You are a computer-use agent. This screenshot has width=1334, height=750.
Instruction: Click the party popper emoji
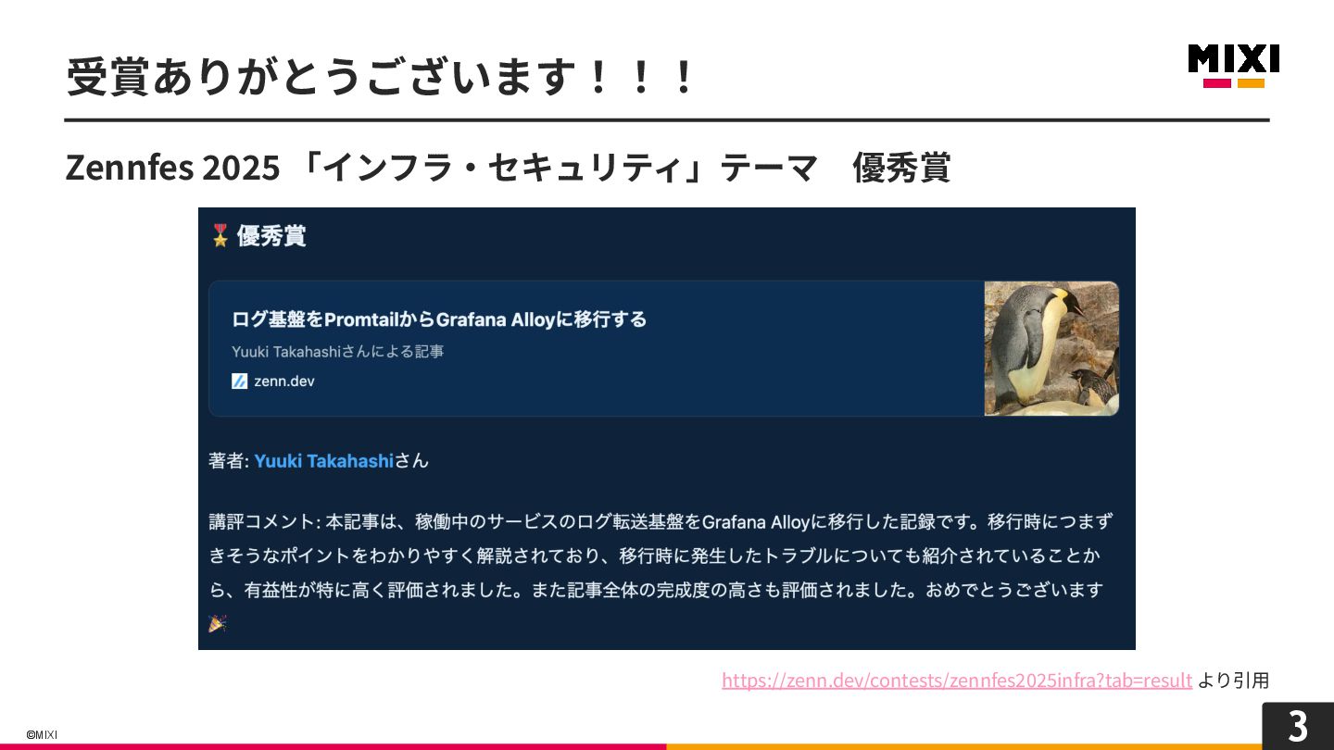click(218, 623)
